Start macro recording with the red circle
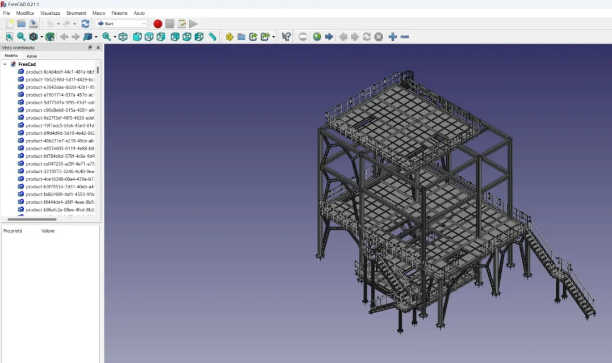The image size is (612, 363). click(x=158, y=24)
